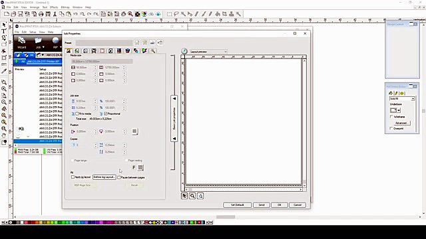Click the Set Default button

coord(237,205)
